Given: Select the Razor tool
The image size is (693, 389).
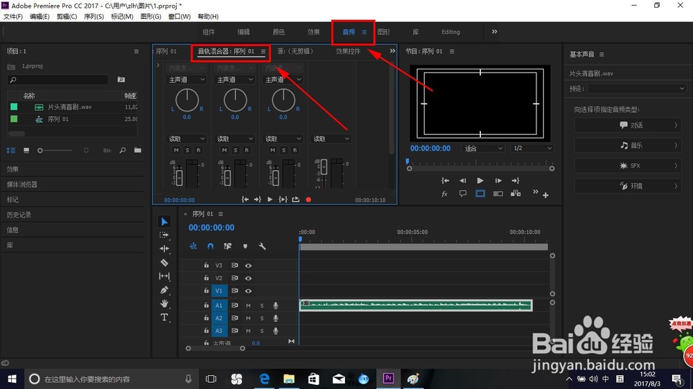Looking at the screenshot, I should click(x=164, y=263).
